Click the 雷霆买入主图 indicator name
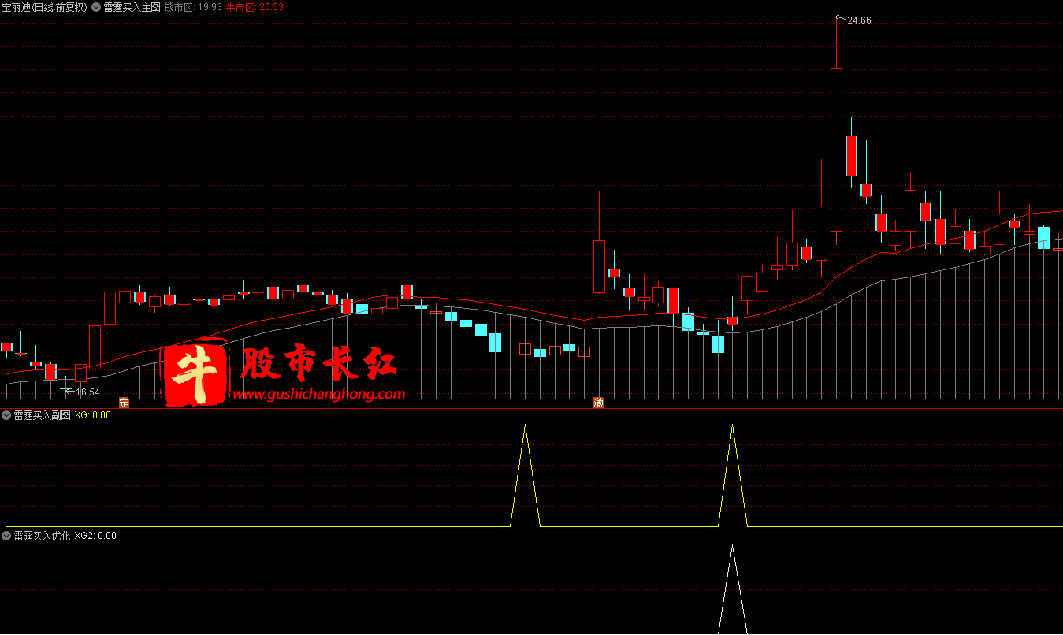This screenshot has width=1063, height=635. point(132,7)
